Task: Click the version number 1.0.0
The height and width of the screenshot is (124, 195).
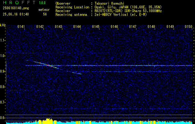Action: (42, 3)
